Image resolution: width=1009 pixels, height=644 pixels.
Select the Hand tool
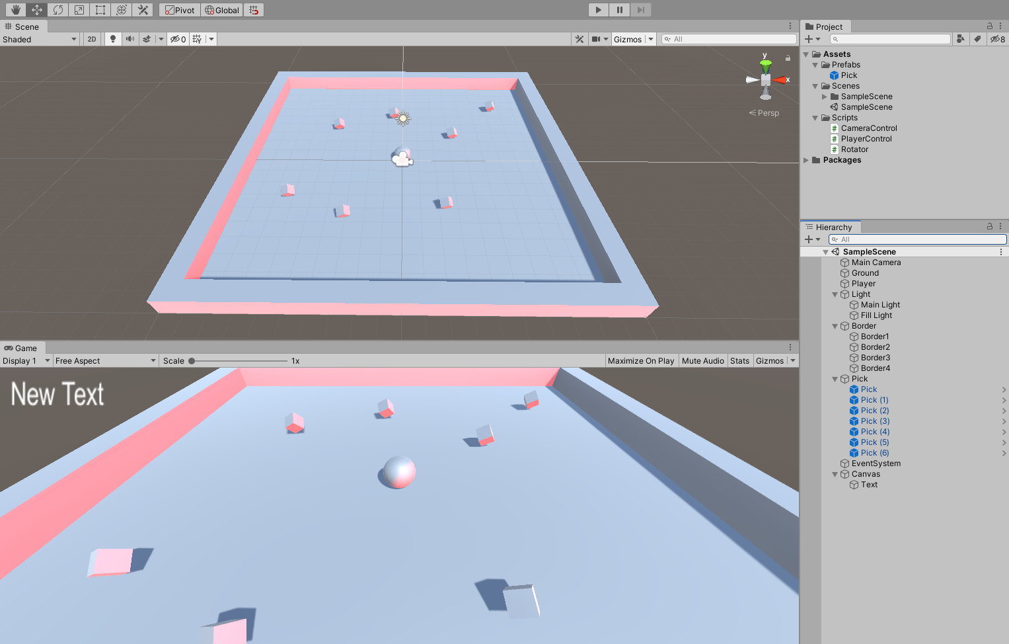point(15,10)
